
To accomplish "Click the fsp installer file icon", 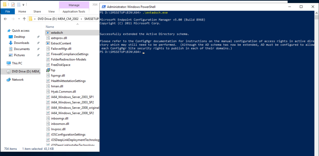I will click(48, 70).
